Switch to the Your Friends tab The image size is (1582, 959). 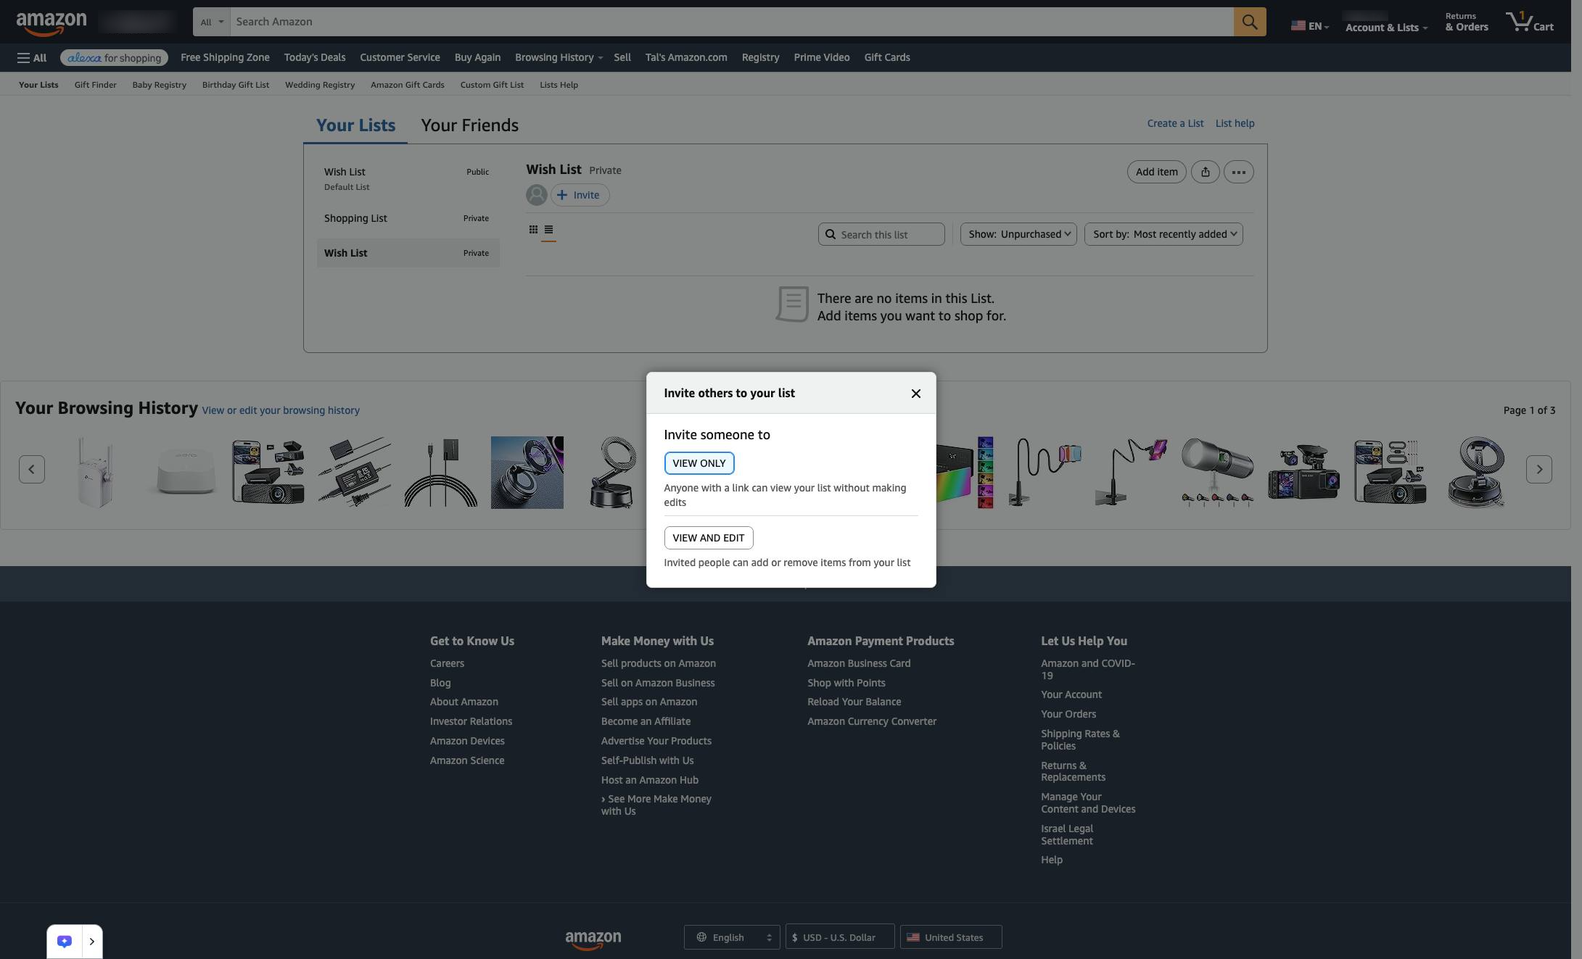[469, 125]
